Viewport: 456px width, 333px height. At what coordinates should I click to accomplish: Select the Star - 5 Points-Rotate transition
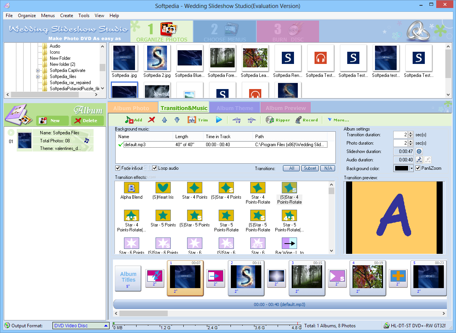pos(226,221)
